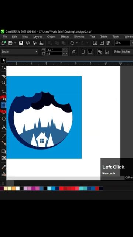Open the Object menu
This screenshot has height=237, width=133.
[x=51, y=37]
